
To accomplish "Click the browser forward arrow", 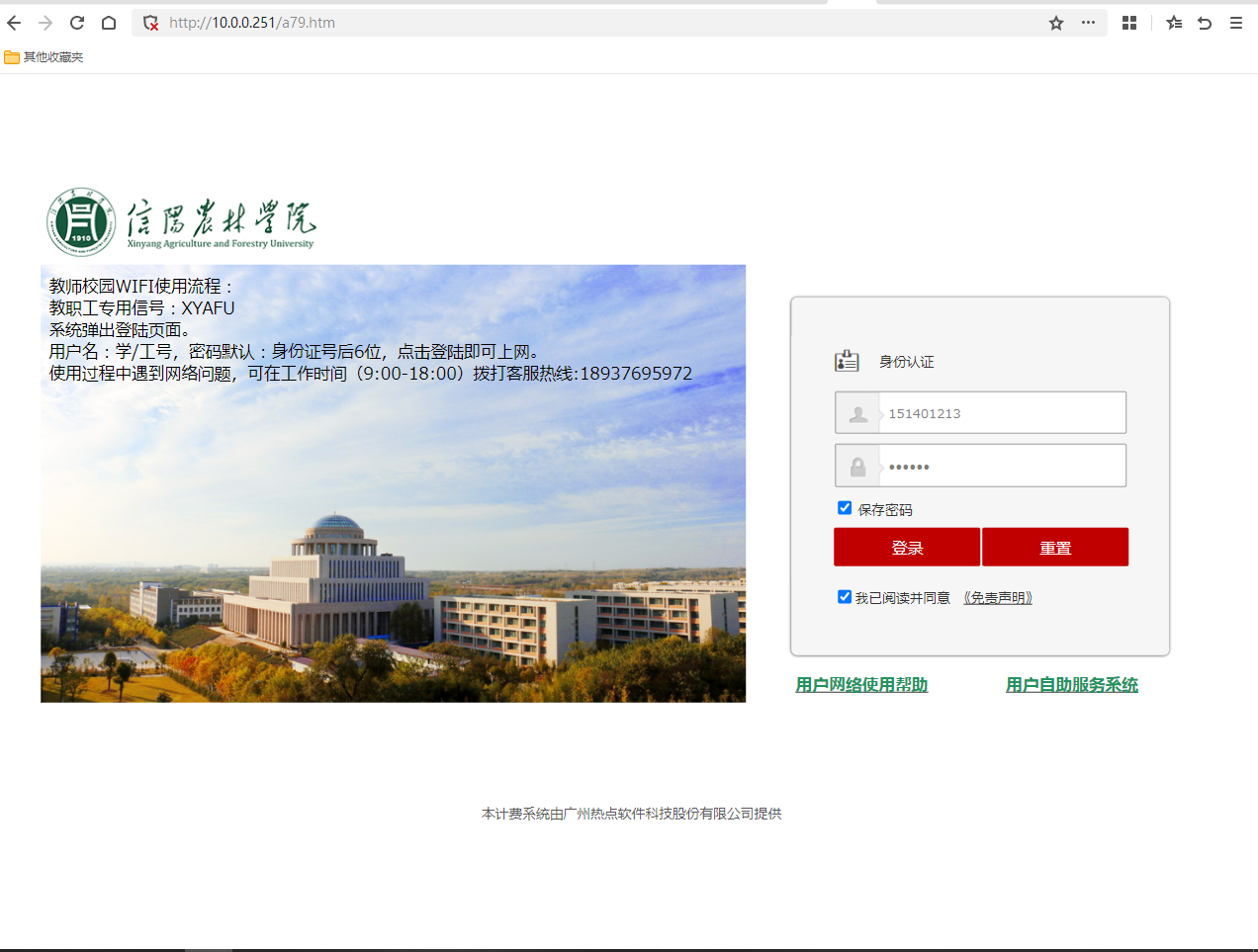I will tap(45, 23).
